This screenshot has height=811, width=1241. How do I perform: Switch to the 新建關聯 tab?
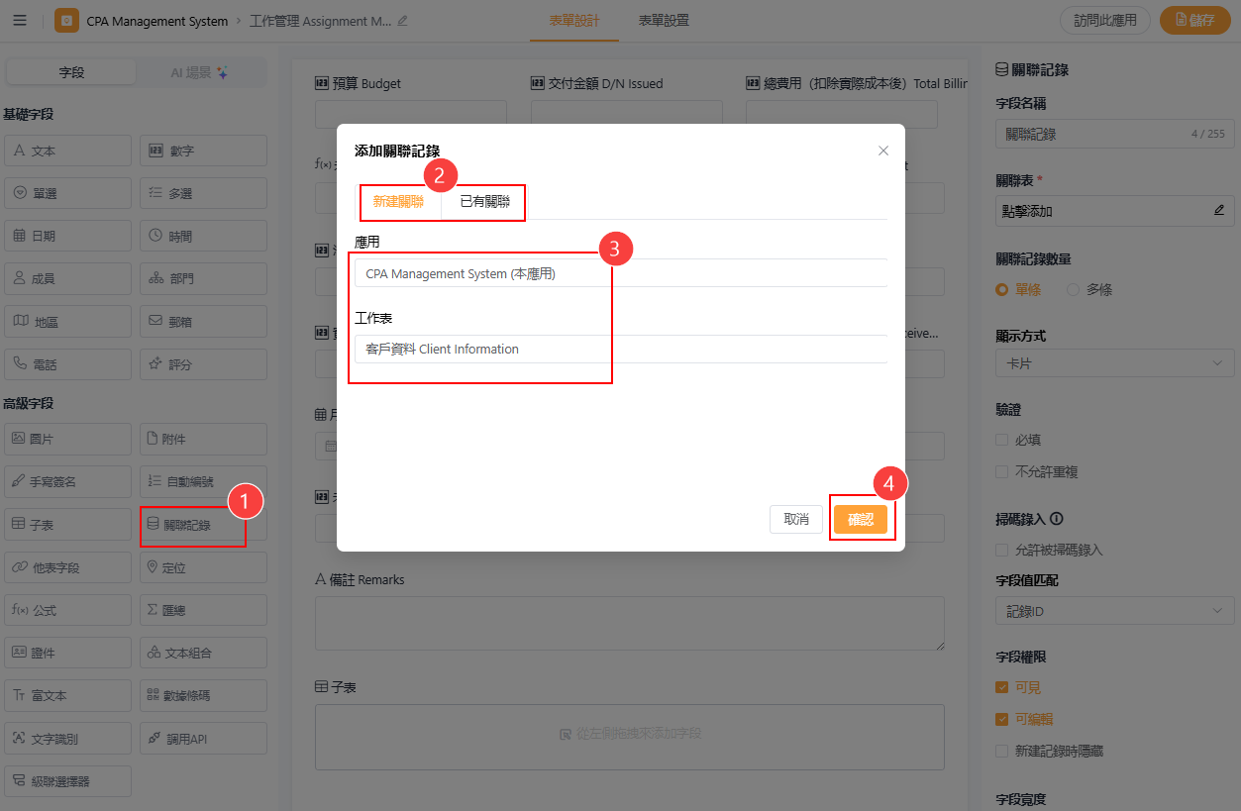(398, 201)
